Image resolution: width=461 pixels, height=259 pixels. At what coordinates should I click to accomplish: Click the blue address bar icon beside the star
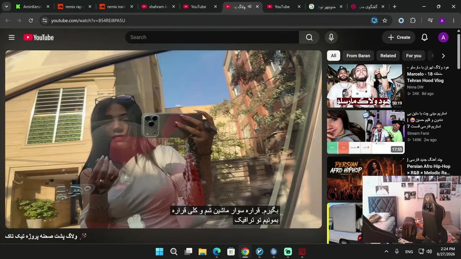[x=375, y=21]
